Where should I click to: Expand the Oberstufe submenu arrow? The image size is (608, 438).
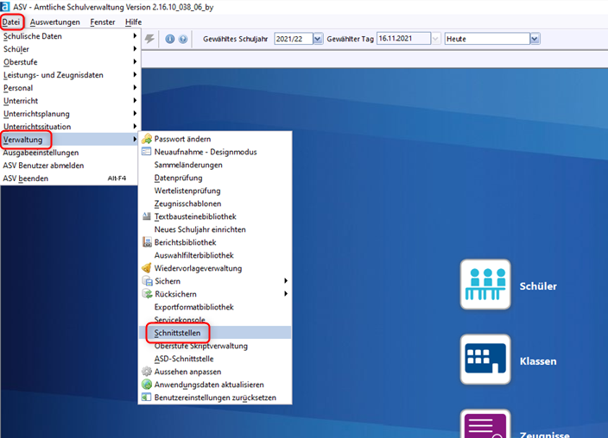[x=135, y=61]
